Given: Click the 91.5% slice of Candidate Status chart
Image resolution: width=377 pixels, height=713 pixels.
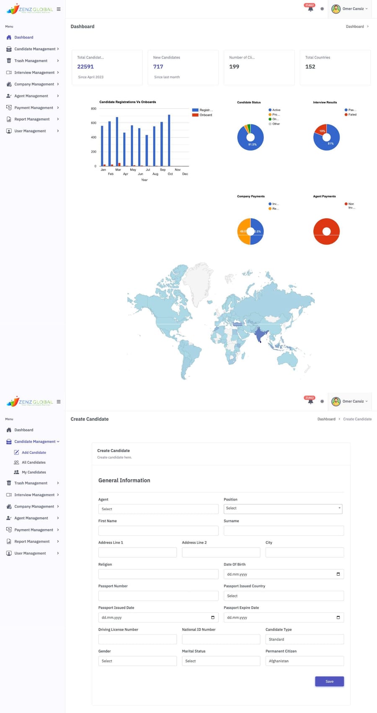Looking at the screenshot, I should (253, 145).
